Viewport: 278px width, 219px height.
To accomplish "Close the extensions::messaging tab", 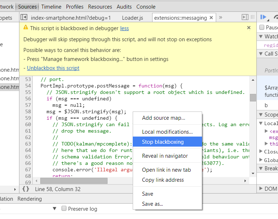I will 211,18.
